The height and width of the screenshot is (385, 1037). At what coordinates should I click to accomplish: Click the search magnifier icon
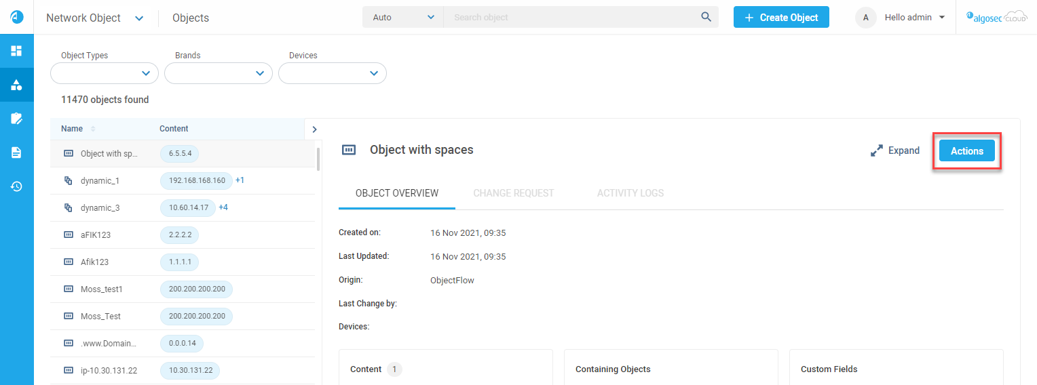pos(706,17)
